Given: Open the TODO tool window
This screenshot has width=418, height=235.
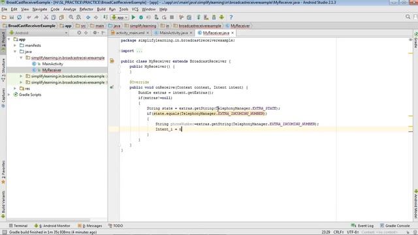Looking at the screenshot, I should pyautogui.click(x=116, y=226).
